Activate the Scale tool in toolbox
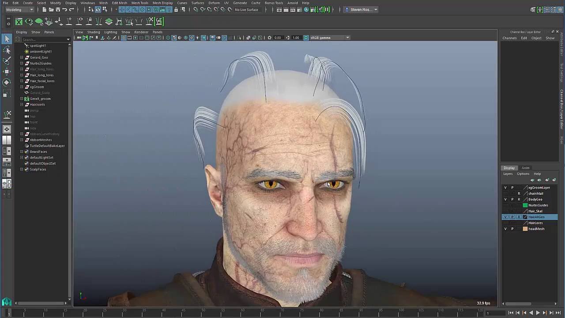This screenshot has width=565, height=318. coord(7,93)
